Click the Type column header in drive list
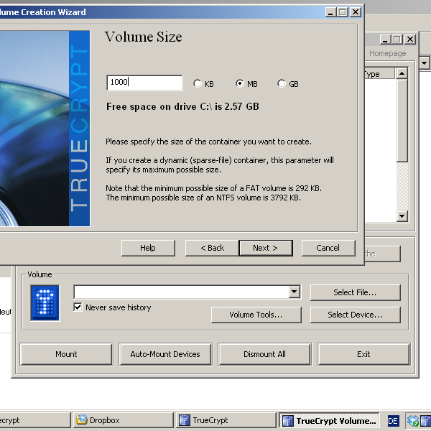 tap(379, 74)
